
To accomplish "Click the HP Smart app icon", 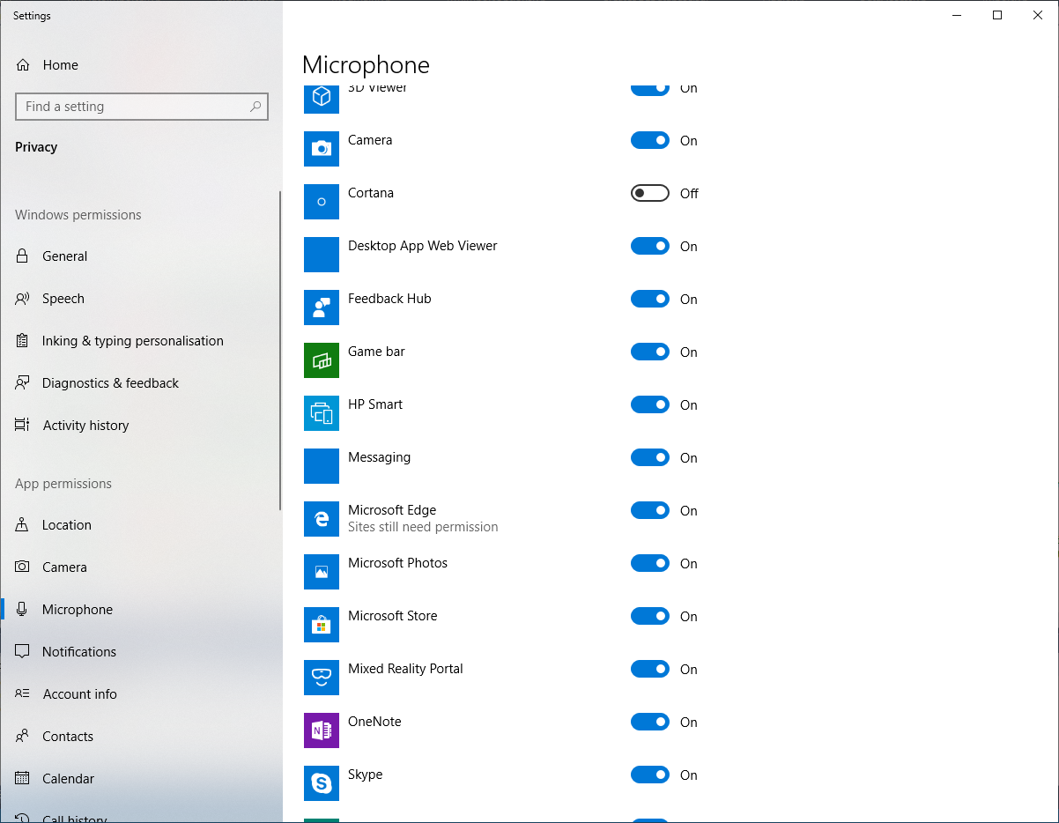I will tap(322, 413).
